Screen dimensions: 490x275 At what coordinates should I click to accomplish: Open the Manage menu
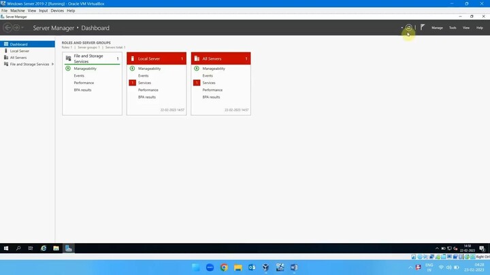(437, 28)
